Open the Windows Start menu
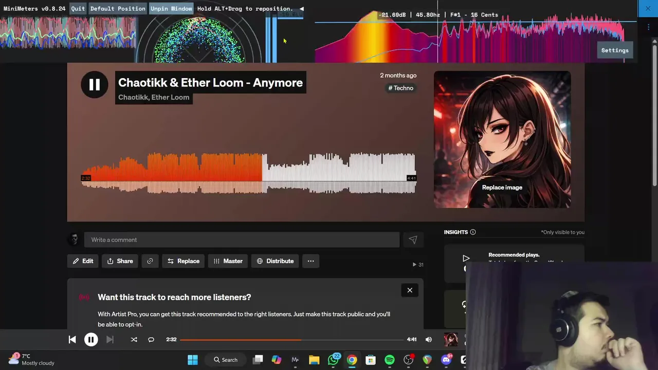The width and height of the screenshot is (658, 370). 193,360
